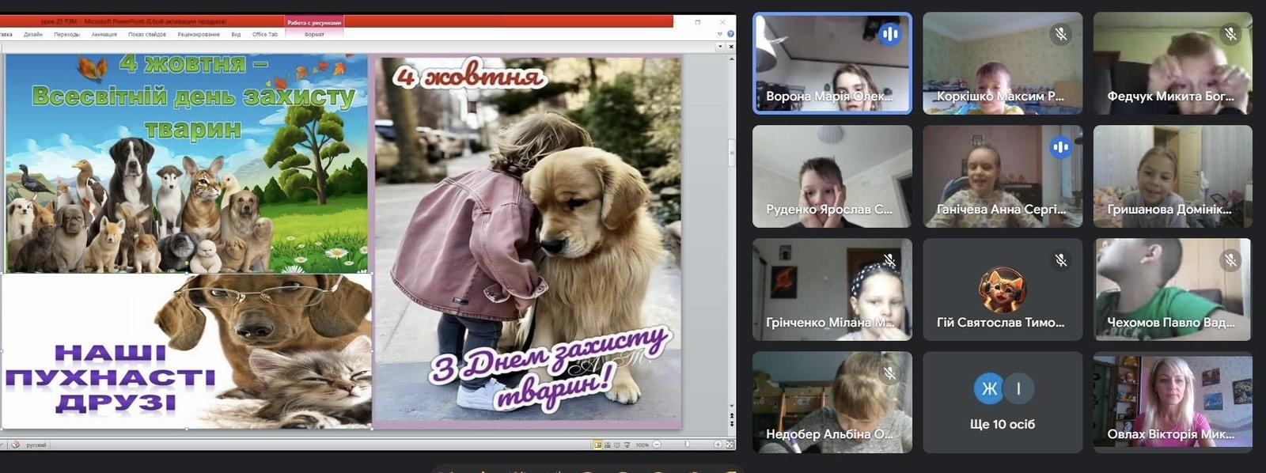Select Гришанова Домінік's video tile
The width and height of the screenshot is (1266, 473).
1173,176
